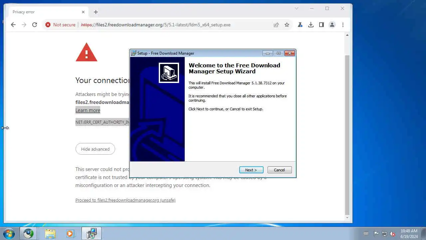Click the Learn more link
The width and height of the screenshot is (426, 240).
tap(88, 110)
